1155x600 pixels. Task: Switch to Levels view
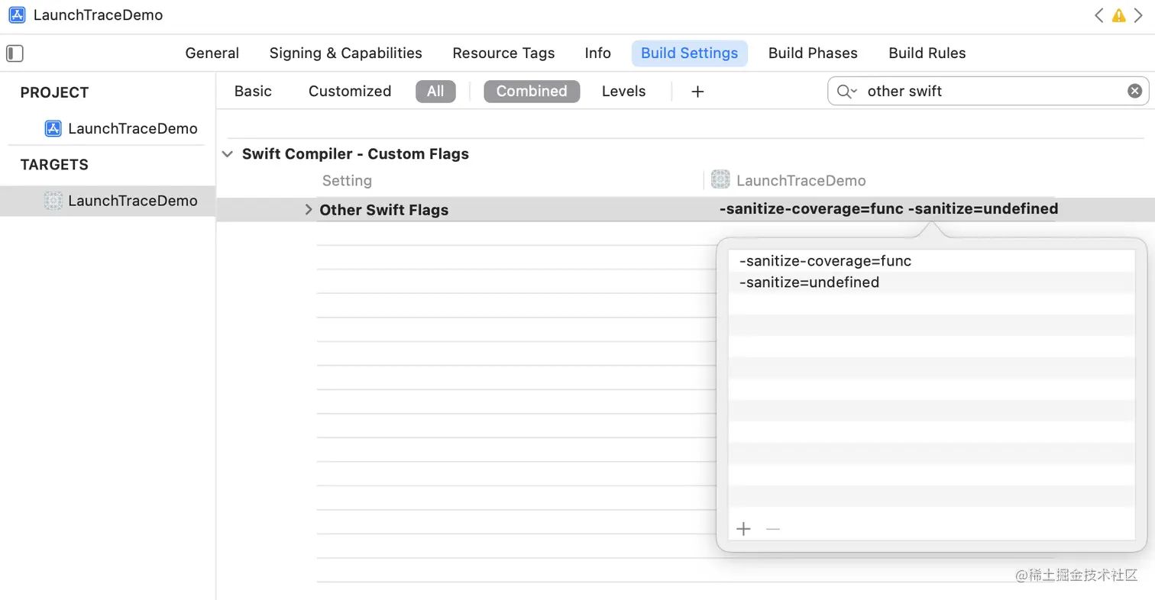623,92
